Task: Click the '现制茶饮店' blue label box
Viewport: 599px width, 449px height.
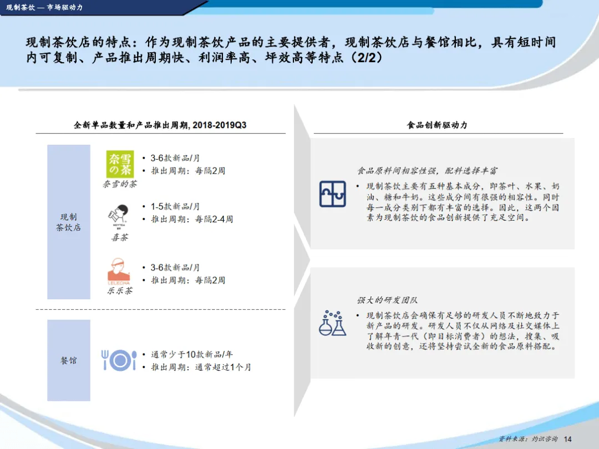Action: point(69,222)
